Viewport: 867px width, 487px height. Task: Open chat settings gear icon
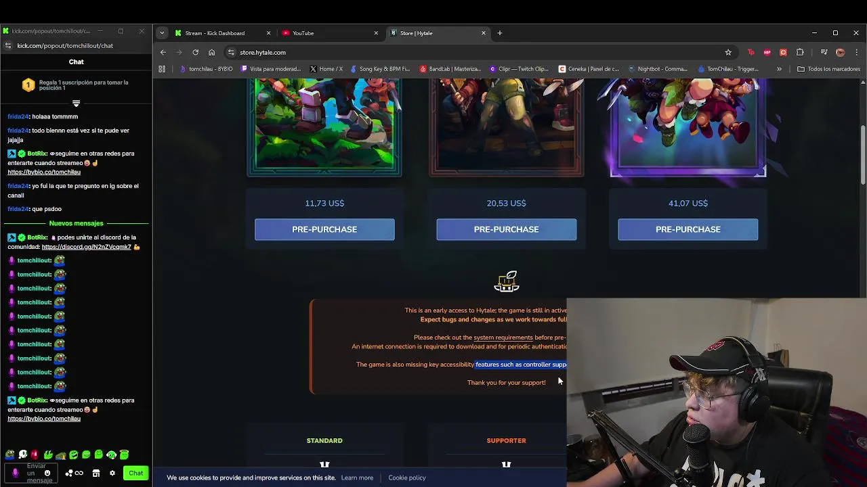pyautogui.click(x=112, y=473)
